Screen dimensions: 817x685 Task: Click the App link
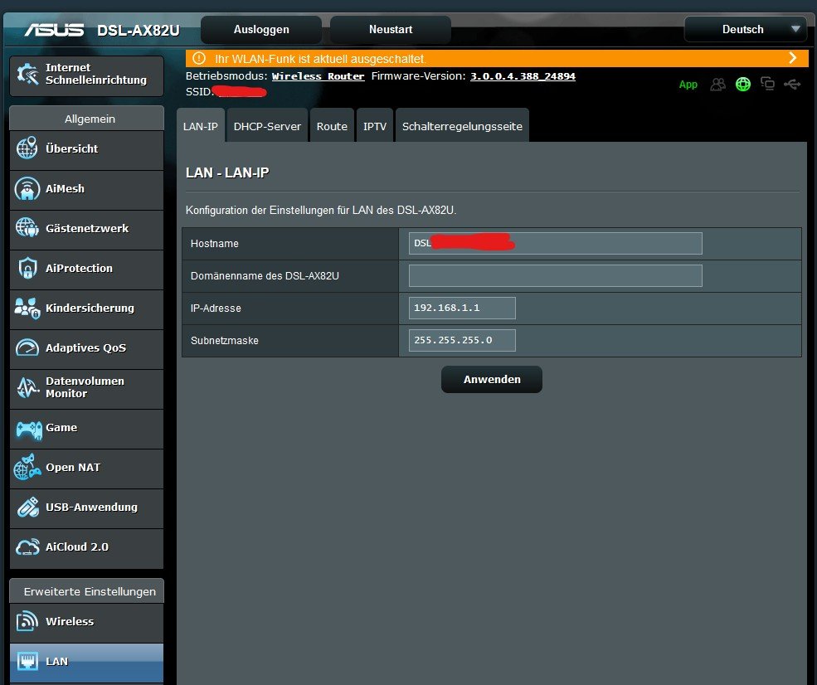[688, 85]
